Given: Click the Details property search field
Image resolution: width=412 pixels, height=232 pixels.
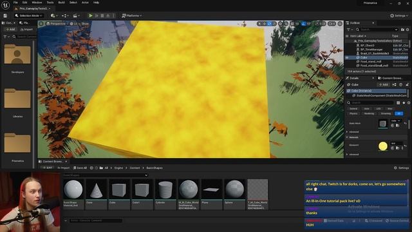Looking at the screenshot, I should 371,102.
